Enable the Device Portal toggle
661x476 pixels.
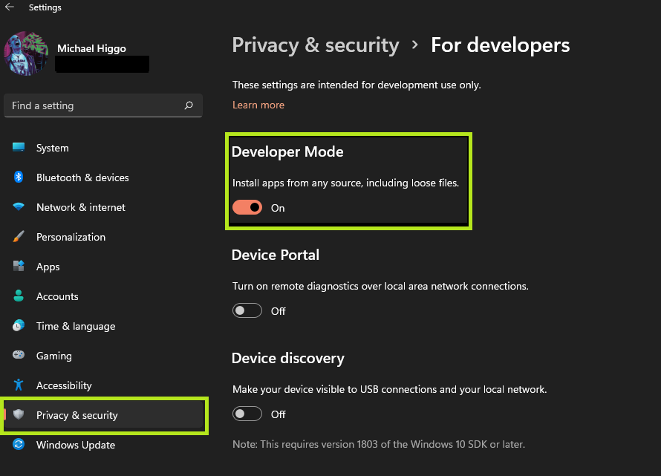[x=247, y=311]
